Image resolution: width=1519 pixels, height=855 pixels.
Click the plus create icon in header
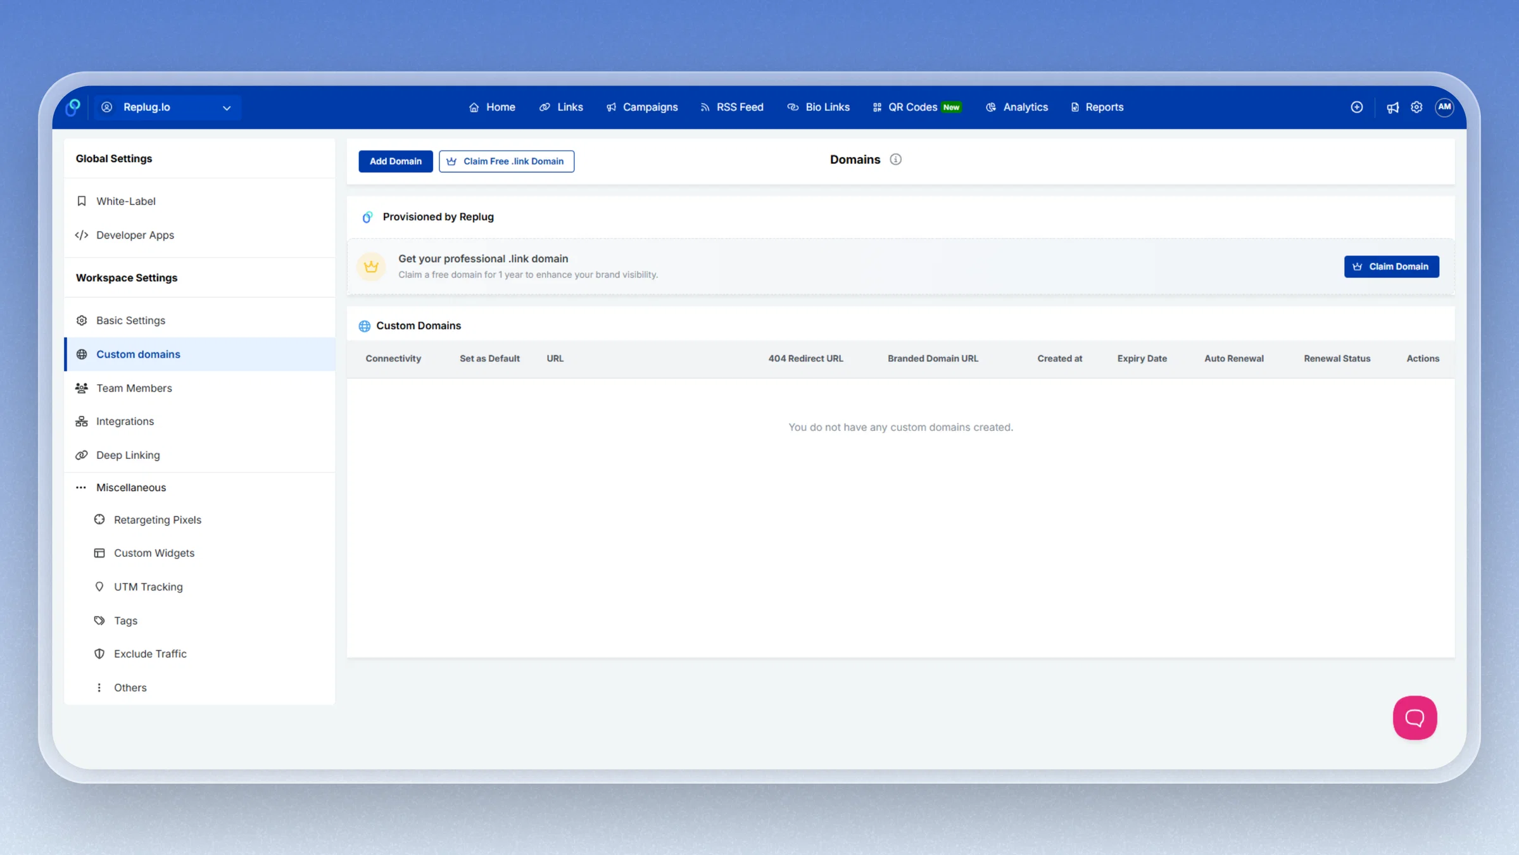(1356, 107)
